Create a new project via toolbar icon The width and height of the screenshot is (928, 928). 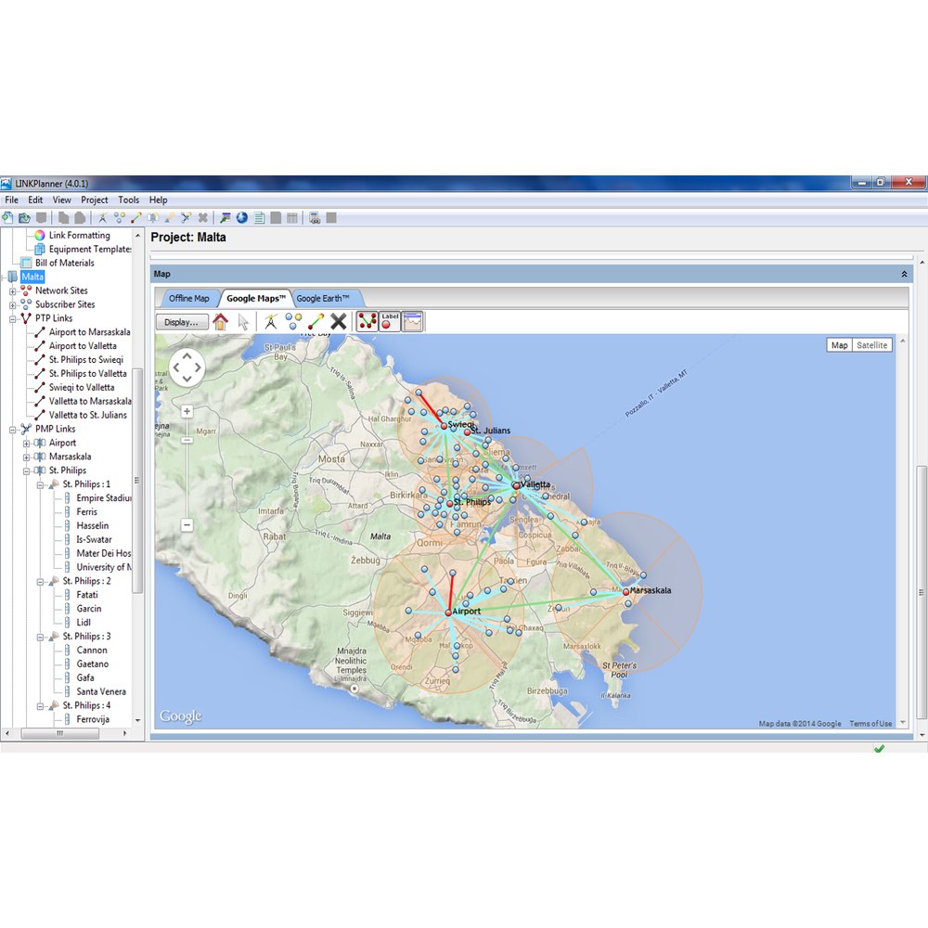7,218
